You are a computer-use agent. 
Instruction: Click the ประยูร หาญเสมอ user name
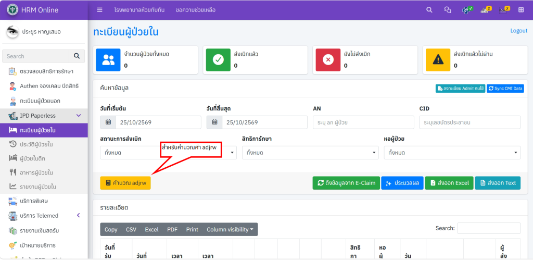[42, 32]
